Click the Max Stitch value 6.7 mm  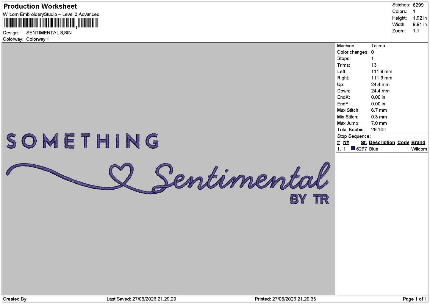point(379,110)
